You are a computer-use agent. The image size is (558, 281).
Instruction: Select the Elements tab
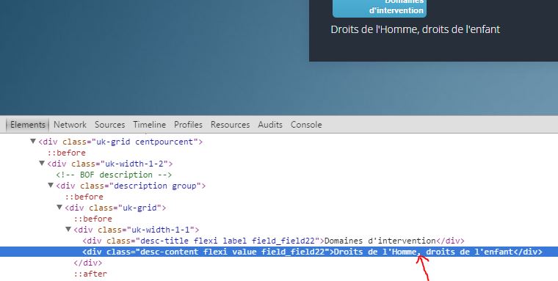28,125
